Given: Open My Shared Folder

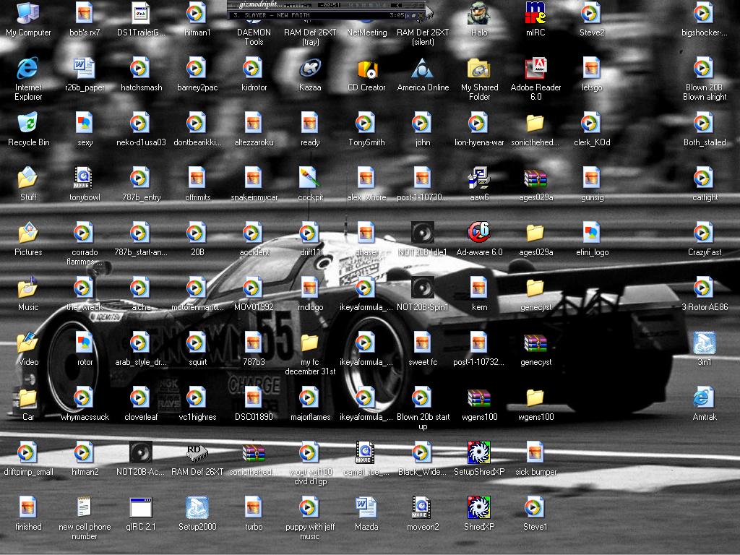Looking at the screenshot, I should point(479,69).
